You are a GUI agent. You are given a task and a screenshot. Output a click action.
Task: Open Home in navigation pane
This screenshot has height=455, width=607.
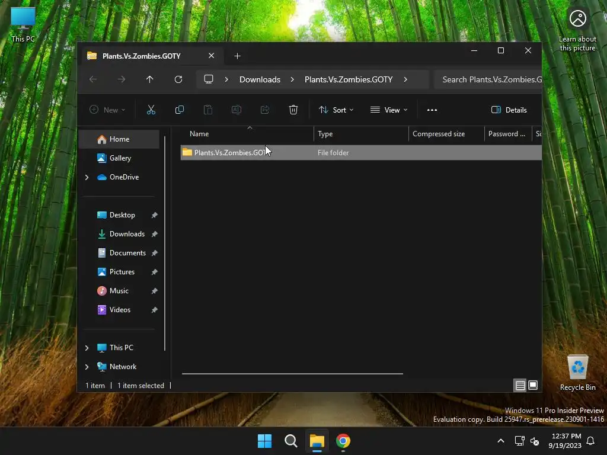[119, 139]
